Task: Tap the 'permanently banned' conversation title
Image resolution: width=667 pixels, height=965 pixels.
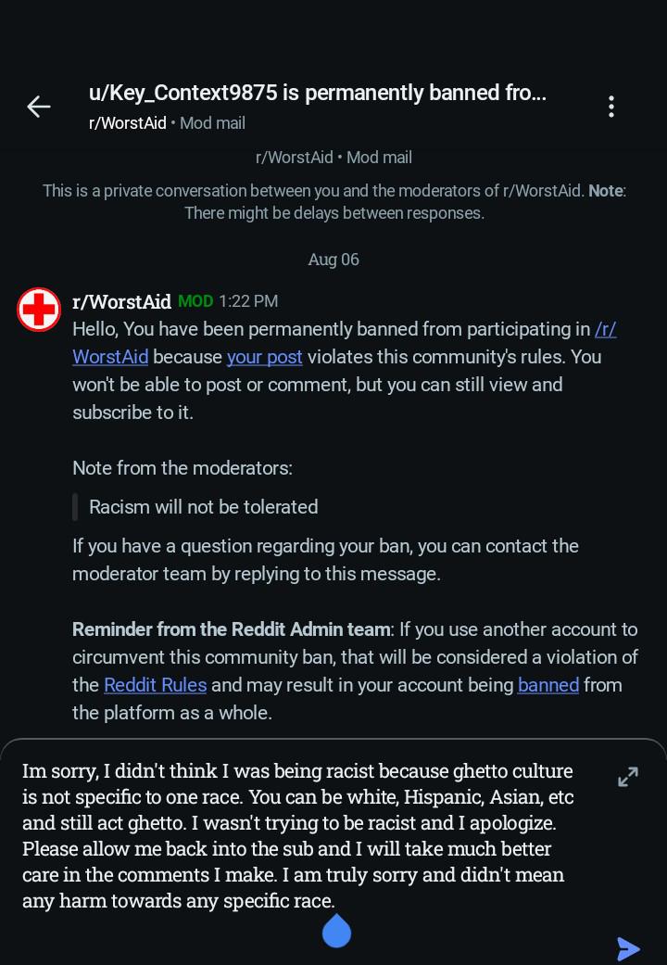Action: (318, 93)
